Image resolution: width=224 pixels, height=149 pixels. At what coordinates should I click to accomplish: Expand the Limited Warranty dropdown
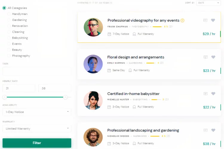click(x=37, y=129)
